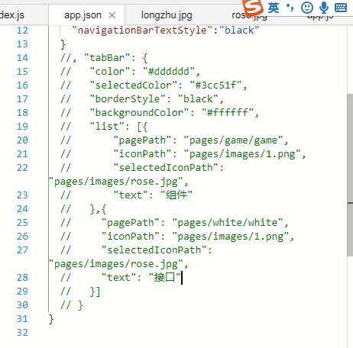Open the longzhu.jpg tab
The height and width of the screenshot is (348, 353).
pos(167,15)
